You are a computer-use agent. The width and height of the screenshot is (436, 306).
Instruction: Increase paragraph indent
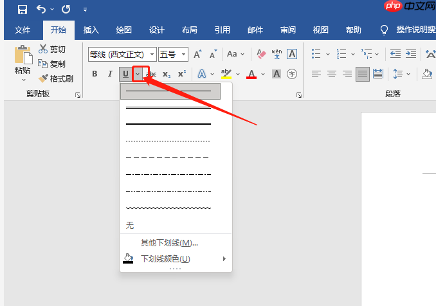411,54
